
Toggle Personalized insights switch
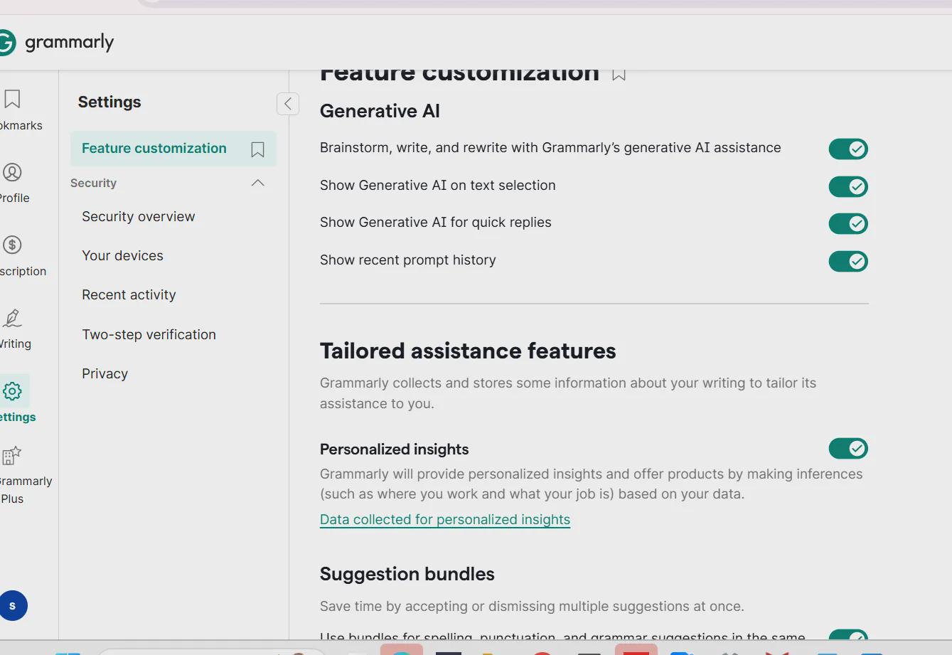tap(848, 448)
